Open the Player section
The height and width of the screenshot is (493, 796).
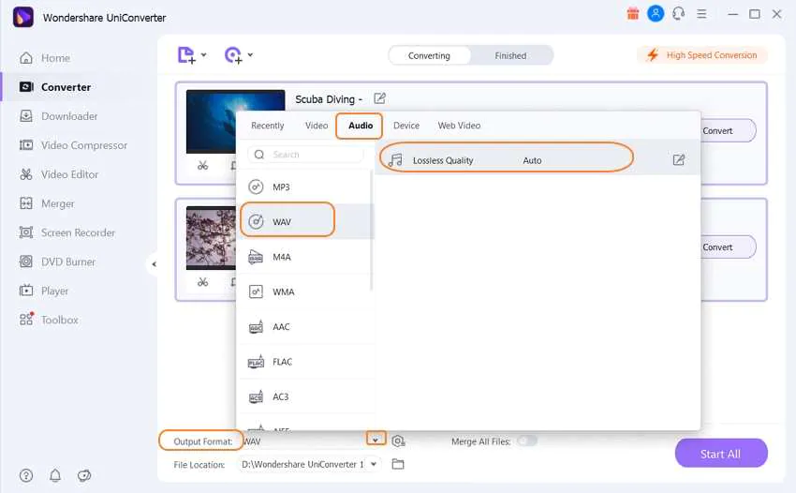point(43,291)
